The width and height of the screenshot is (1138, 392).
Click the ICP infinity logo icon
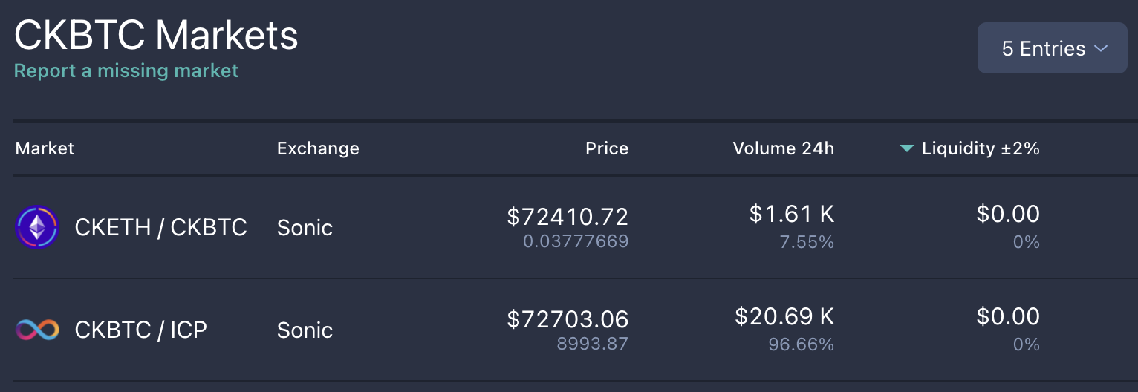coord(36,330)
